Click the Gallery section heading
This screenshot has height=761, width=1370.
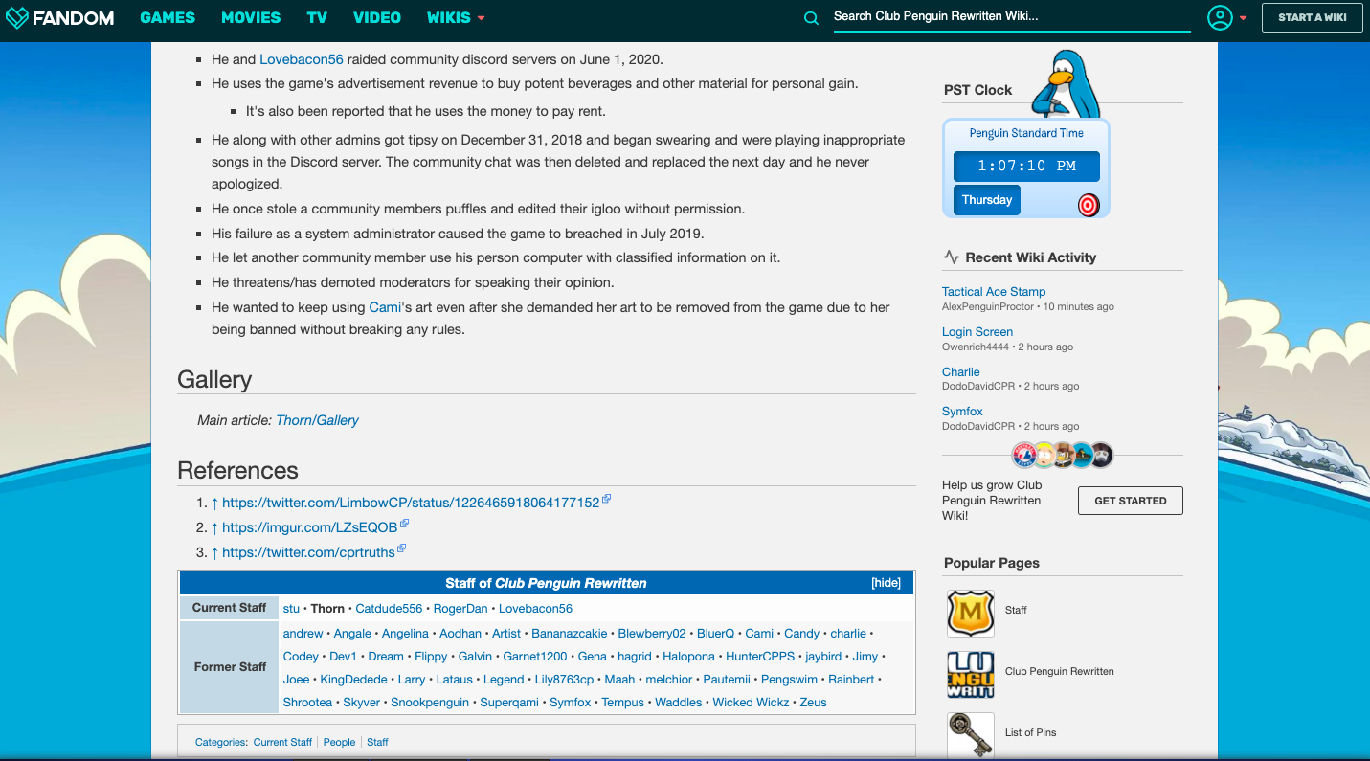(x=214, y=379)
